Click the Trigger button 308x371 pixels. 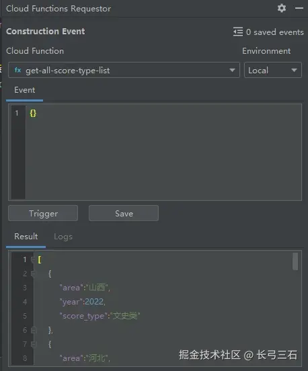[43, 213]
